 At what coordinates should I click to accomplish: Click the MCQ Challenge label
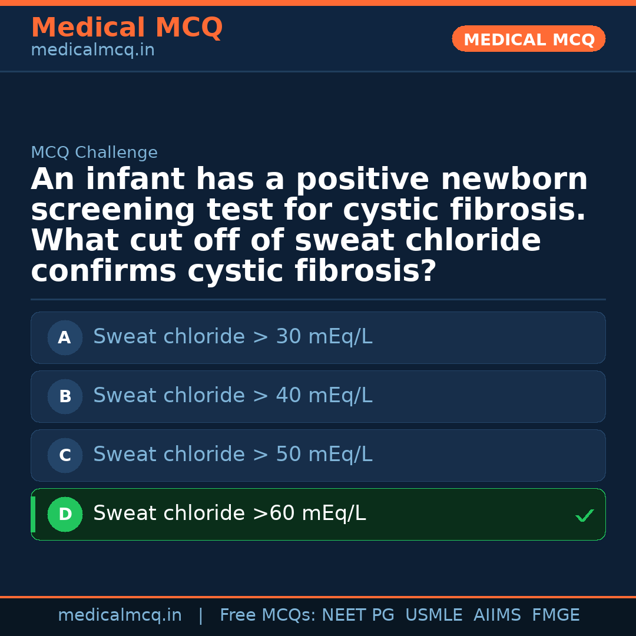tap(94, 153)
